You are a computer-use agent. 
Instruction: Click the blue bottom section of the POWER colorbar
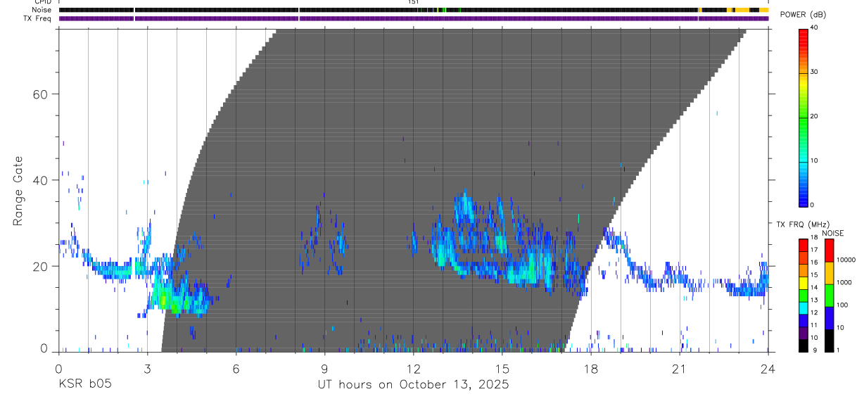click(803, 195)
